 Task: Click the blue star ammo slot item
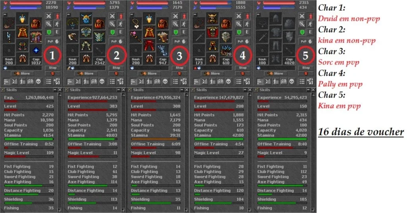click(36, 50)
